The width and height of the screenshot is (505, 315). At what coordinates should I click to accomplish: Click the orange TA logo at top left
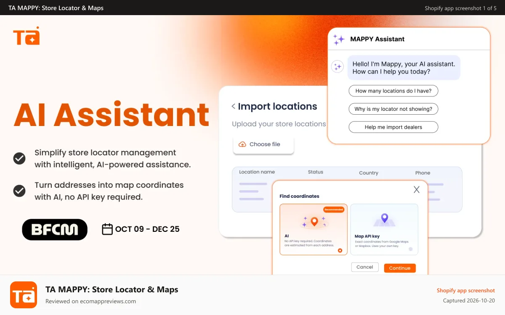[x=26, y=36]
